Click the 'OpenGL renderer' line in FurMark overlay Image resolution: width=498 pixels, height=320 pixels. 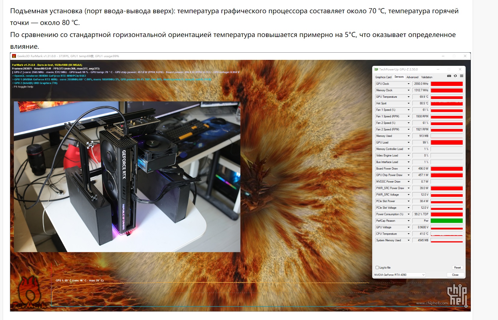pos(49,76)
